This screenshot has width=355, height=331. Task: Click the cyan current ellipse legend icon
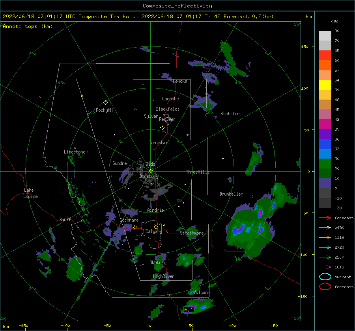(x=325, y=277)
